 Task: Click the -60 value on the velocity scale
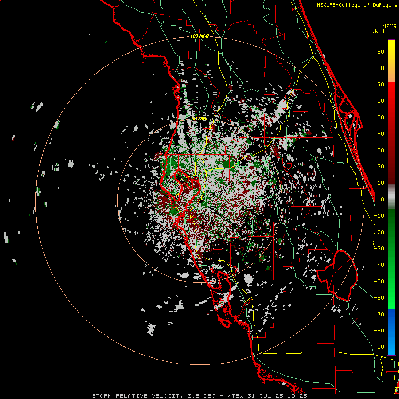click(379, 298)
